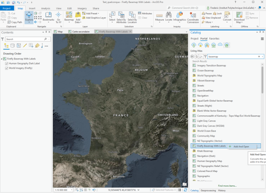
Task: Expand the Selection group dialog launcher
Action: (x=152, y=27)
